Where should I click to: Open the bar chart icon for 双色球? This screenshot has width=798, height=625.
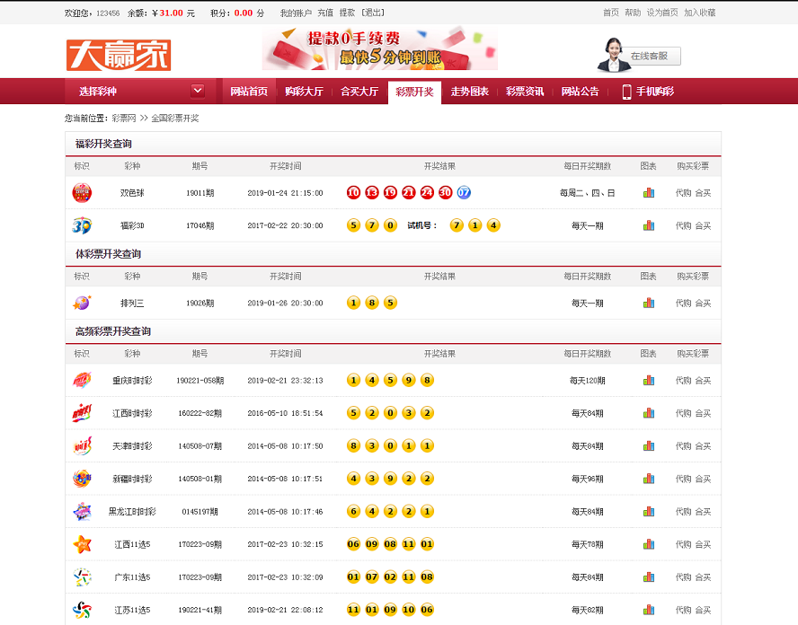[x=649, y=192]
